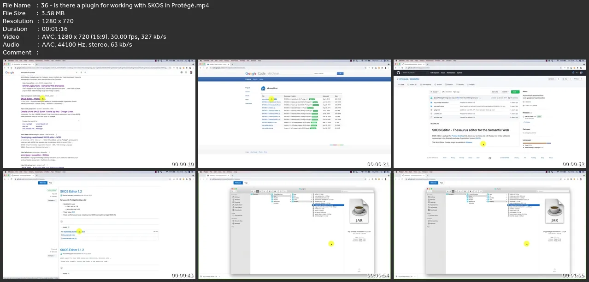This screenshot has width=589, height=282.
Task: Download 'Source code (tar.gz)' from SKOS Editor 1.2
Action: 71,239
